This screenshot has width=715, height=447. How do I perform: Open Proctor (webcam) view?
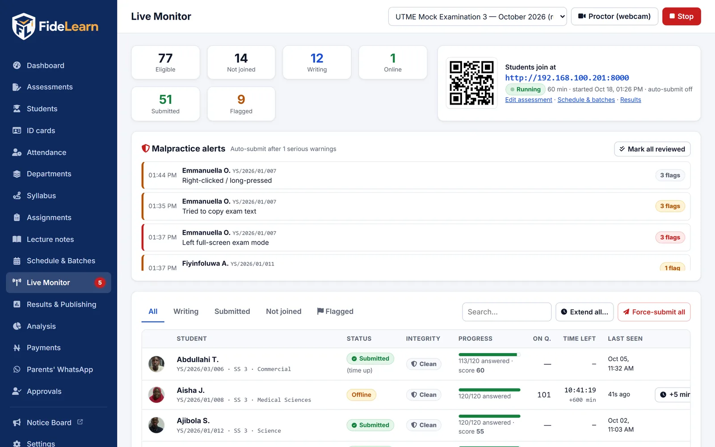(x=614, y=17)
